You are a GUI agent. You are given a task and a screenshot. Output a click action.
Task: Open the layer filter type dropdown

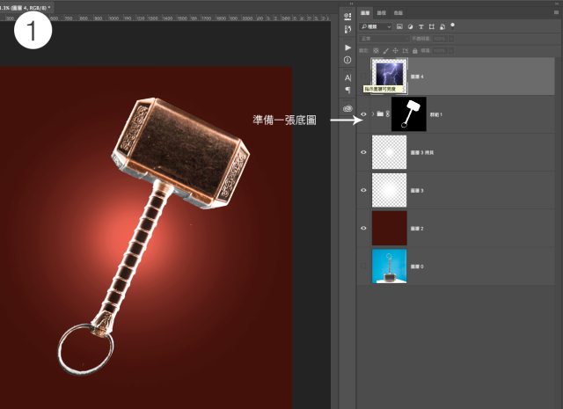tap(377, 27)
